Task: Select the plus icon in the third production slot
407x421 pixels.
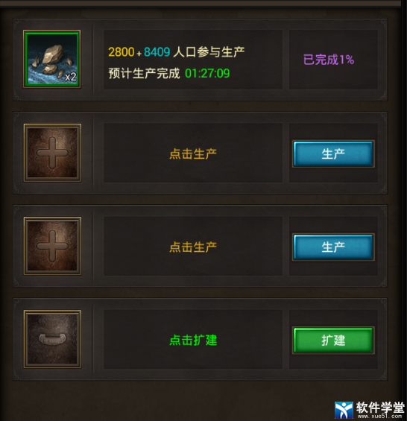Action: (52, 246)
